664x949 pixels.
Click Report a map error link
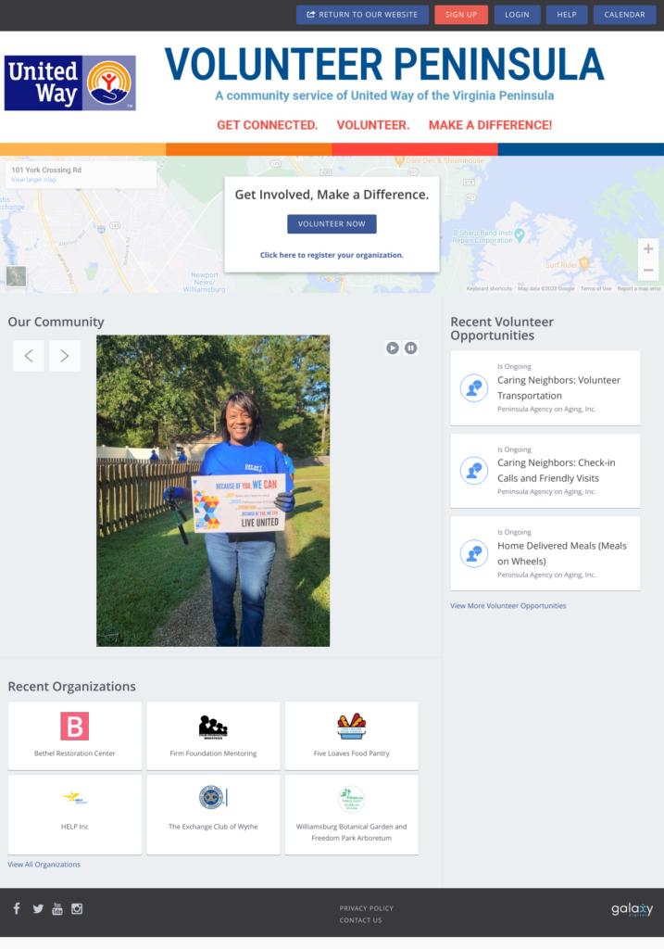click(x=639, y=289)
